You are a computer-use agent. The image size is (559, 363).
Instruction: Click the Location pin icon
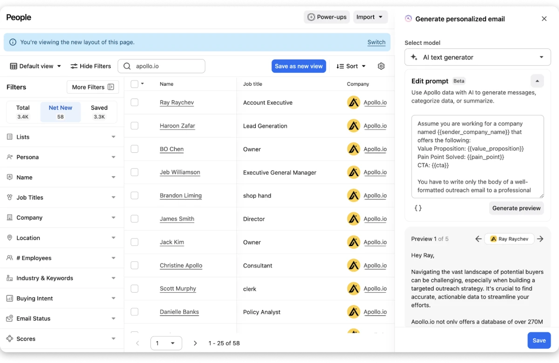point(10,238)
